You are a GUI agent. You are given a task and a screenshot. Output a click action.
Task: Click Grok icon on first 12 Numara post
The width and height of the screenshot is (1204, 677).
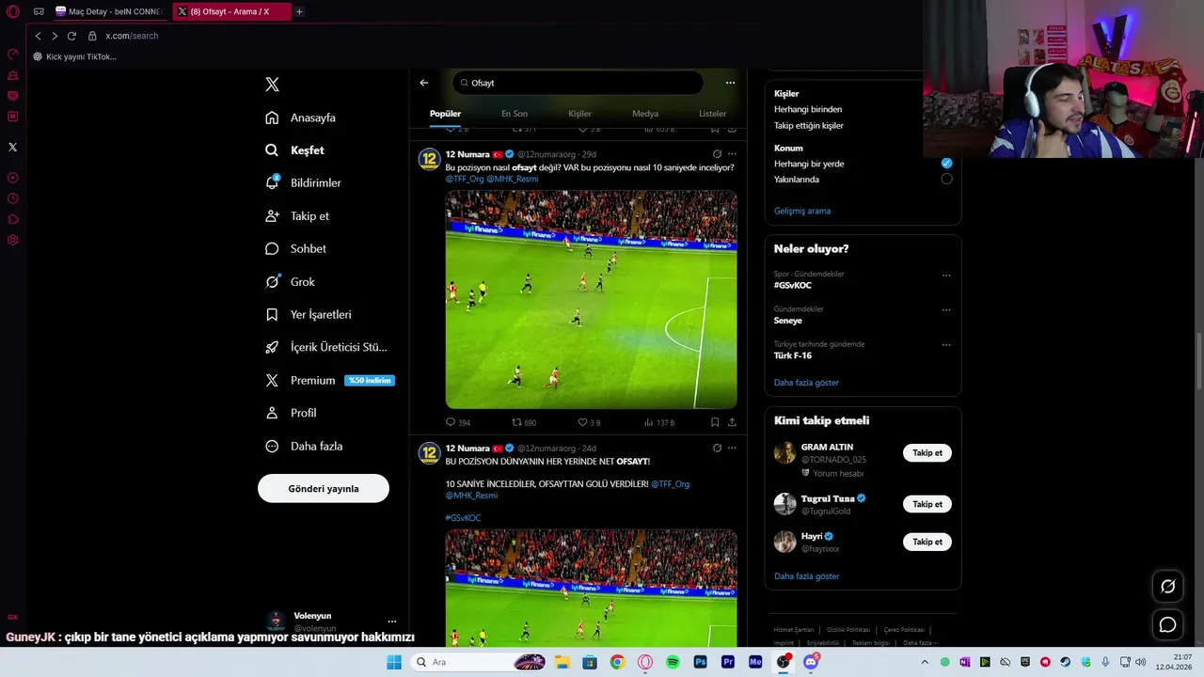click(717, 154)
